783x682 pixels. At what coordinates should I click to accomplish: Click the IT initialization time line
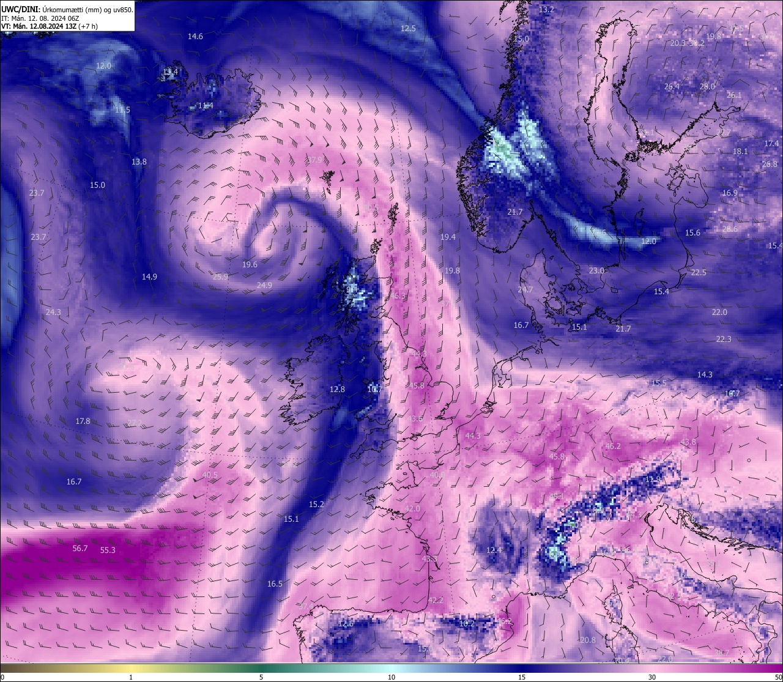pos(42,18)
